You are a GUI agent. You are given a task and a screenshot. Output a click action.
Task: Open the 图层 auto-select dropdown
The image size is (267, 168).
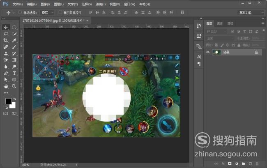coord(47,12)
